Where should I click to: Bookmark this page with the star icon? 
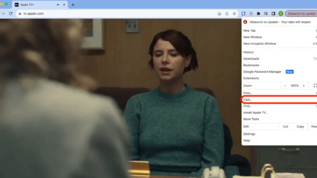click(x=234, y=13)
